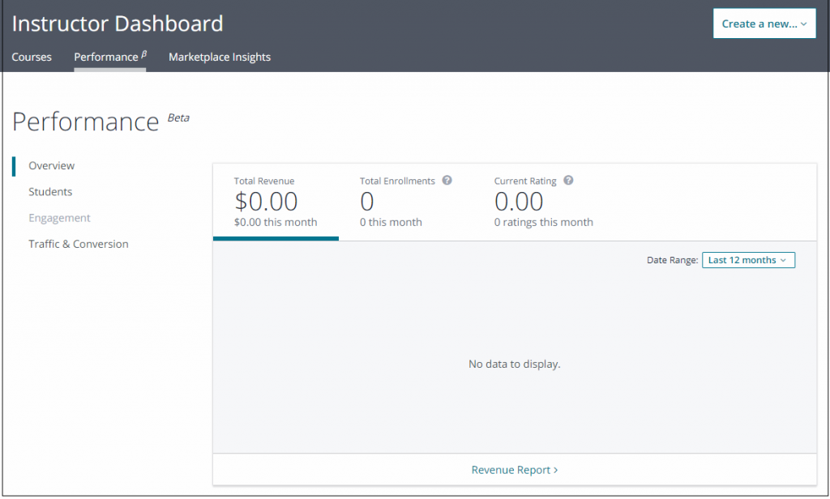
Task: Click the No data to display message
Action: [515, 364]
